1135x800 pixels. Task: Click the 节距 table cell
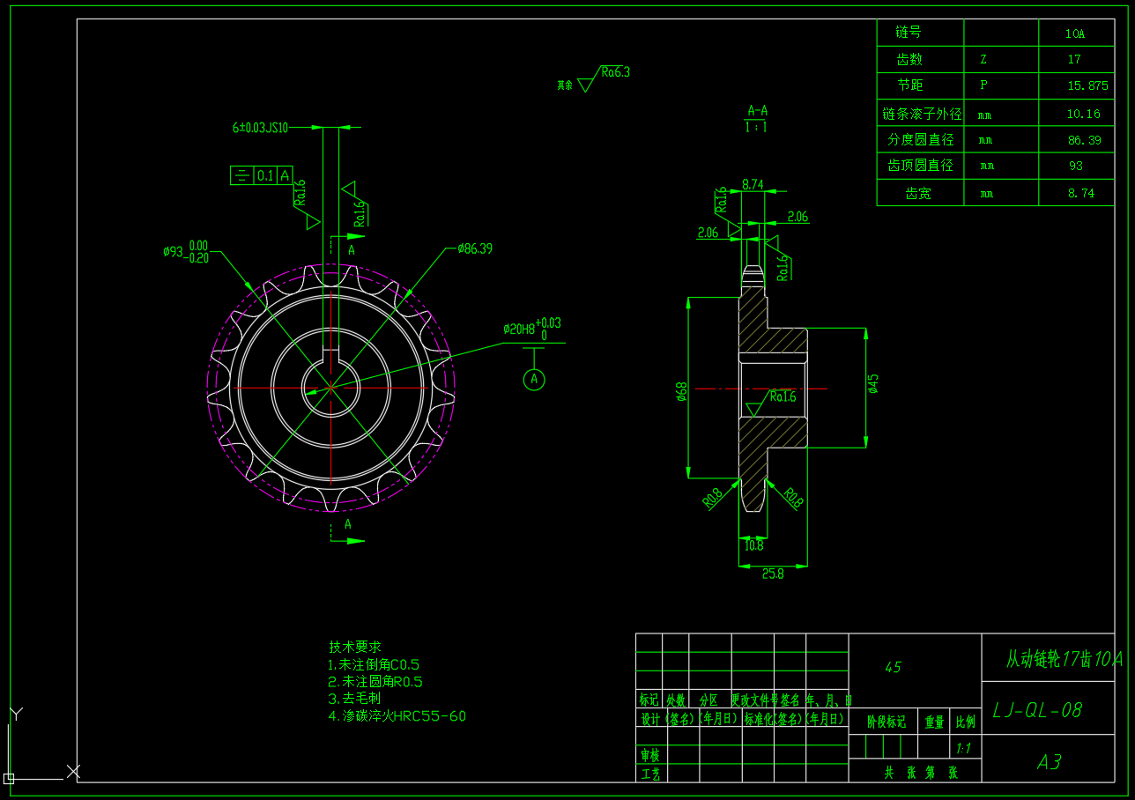[920, 86]
